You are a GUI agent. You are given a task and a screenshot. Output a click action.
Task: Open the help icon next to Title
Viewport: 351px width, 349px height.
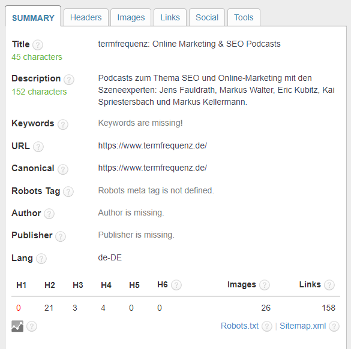[x=38, y=45]
